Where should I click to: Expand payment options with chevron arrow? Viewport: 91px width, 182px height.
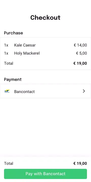tap(84, 91)
